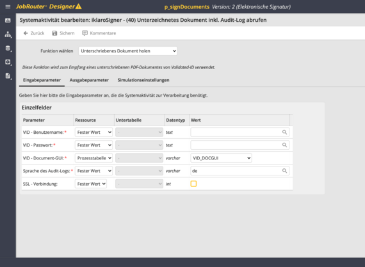Open the document sidebar icon
Viewport: 365px width, 267px height.
[8, 76]
